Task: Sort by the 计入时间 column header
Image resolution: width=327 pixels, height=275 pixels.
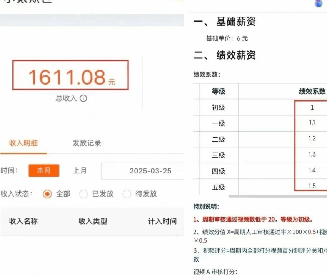Action: pos(162,221)
